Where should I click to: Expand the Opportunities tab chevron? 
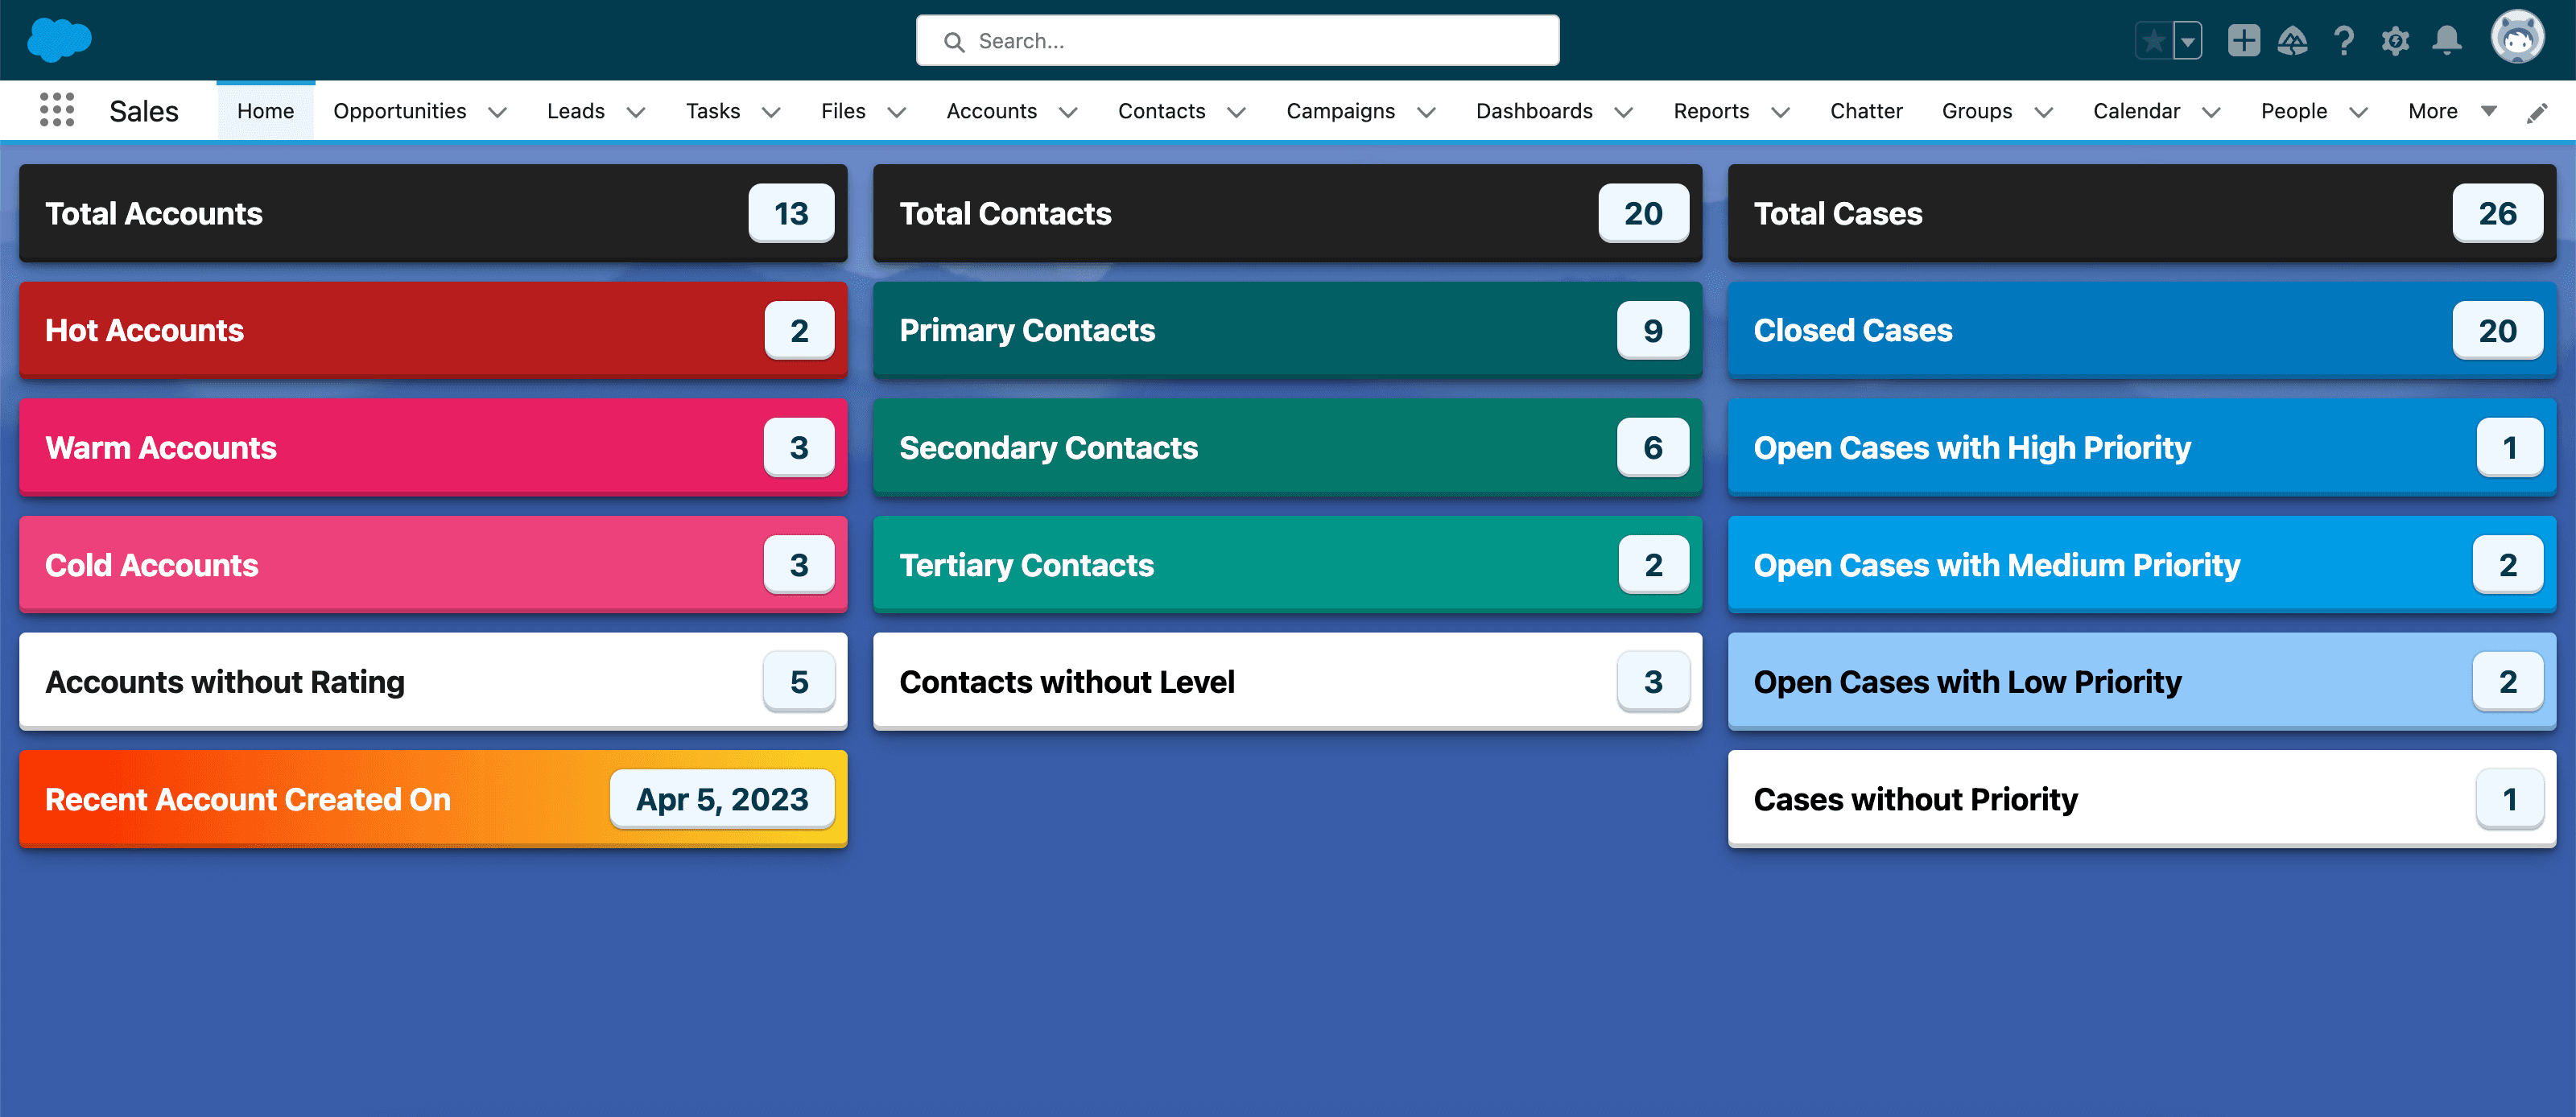click(x=497, y=112)
